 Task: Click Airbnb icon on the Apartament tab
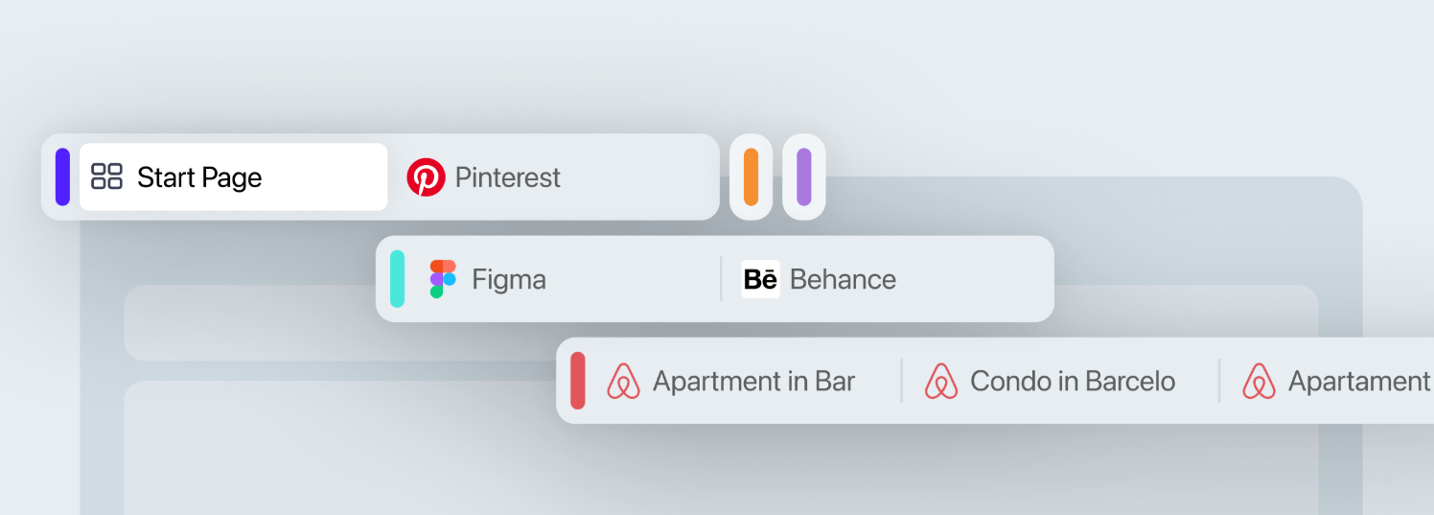[x=1259, y=381]
